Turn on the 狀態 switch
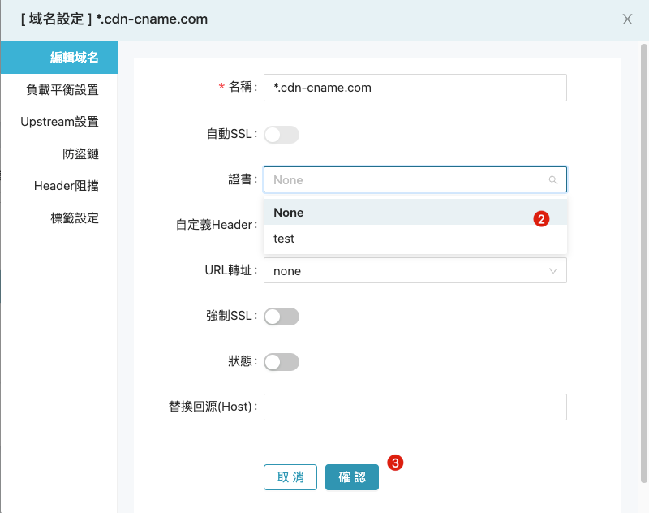Image resolution: width=649 pixels, height=513 pixels. pyautogui.click(x=282, y=362)
